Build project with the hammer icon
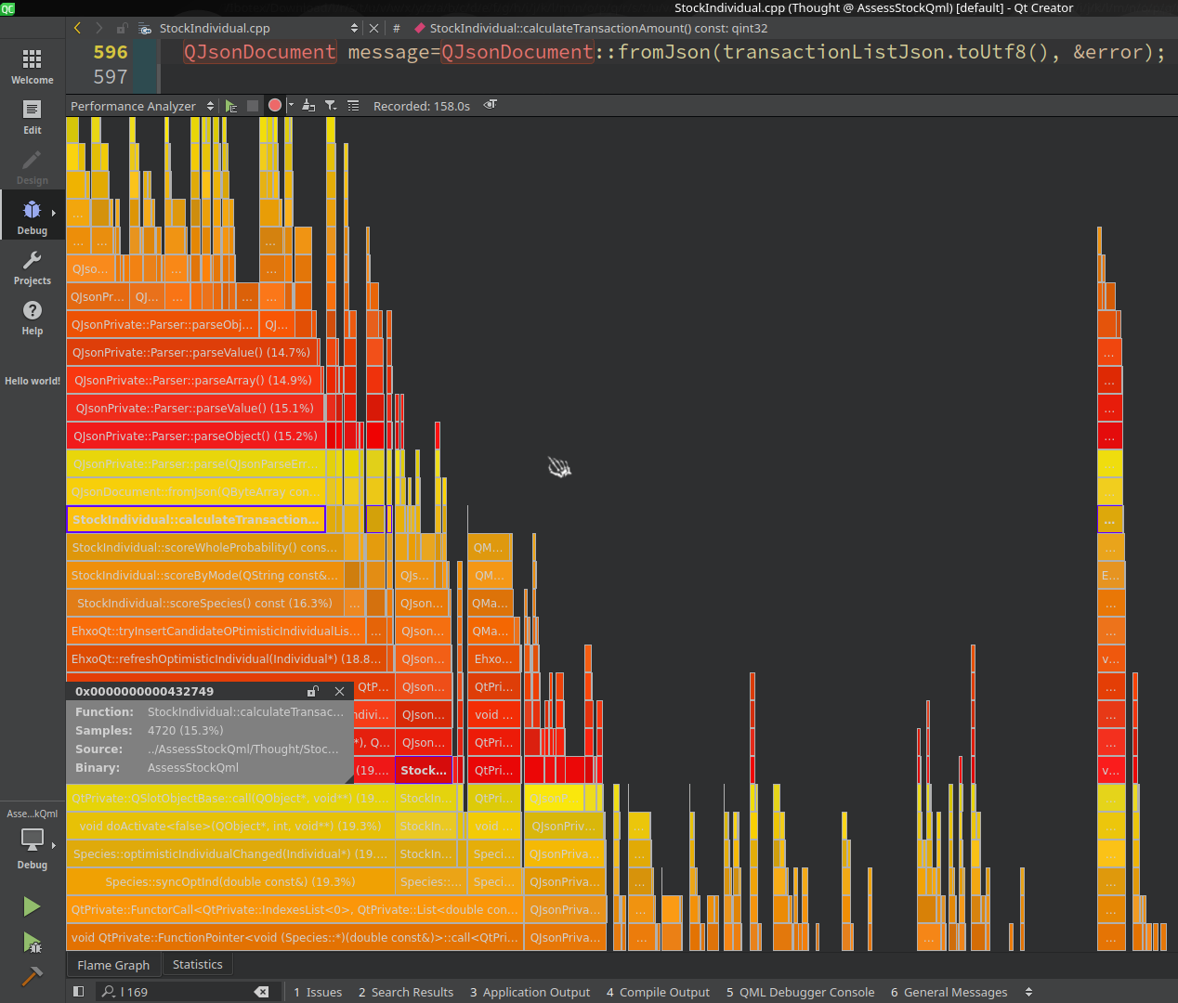1178x1003 pixels. (x=32, y=977)
